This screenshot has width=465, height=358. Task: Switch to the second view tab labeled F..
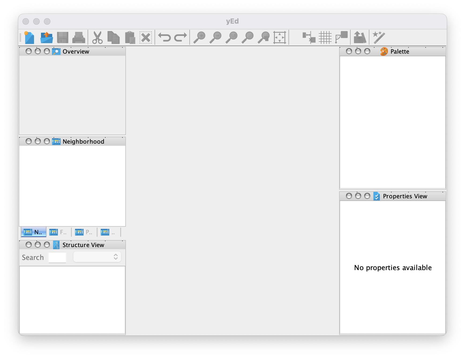(58, 232)
